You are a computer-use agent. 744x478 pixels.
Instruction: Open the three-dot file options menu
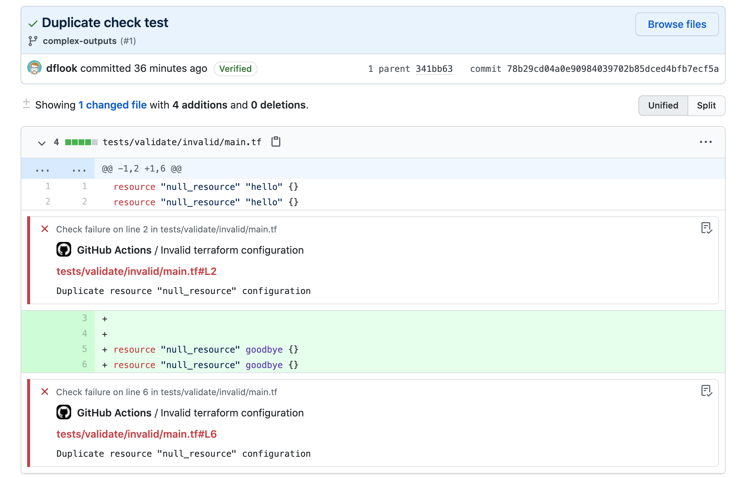(705, 142)
